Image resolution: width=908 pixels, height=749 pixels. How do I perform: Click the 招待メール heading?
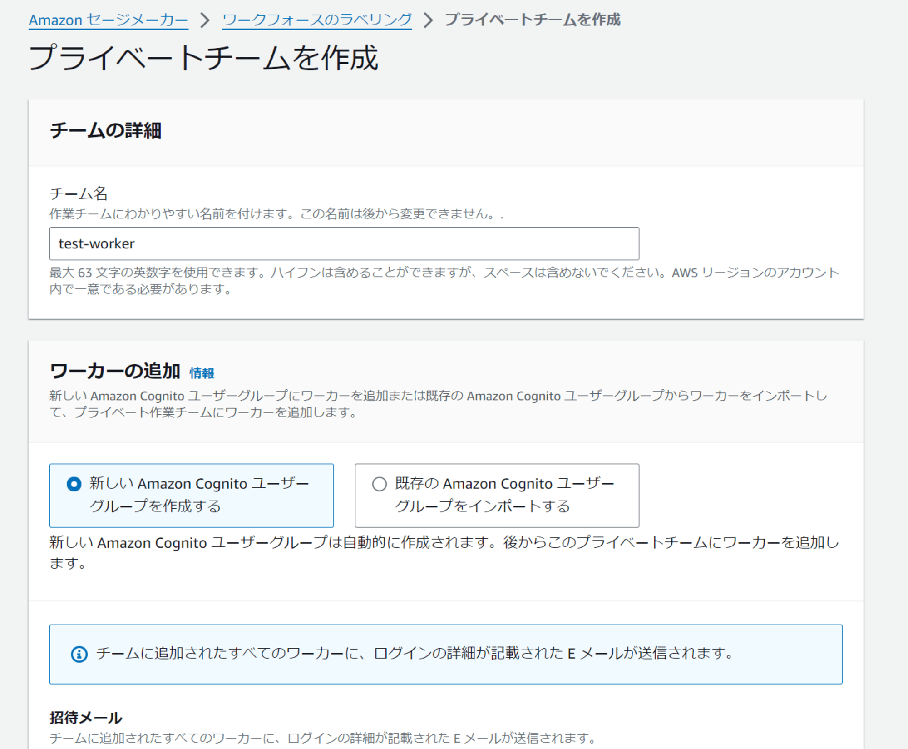click(86, 717)
